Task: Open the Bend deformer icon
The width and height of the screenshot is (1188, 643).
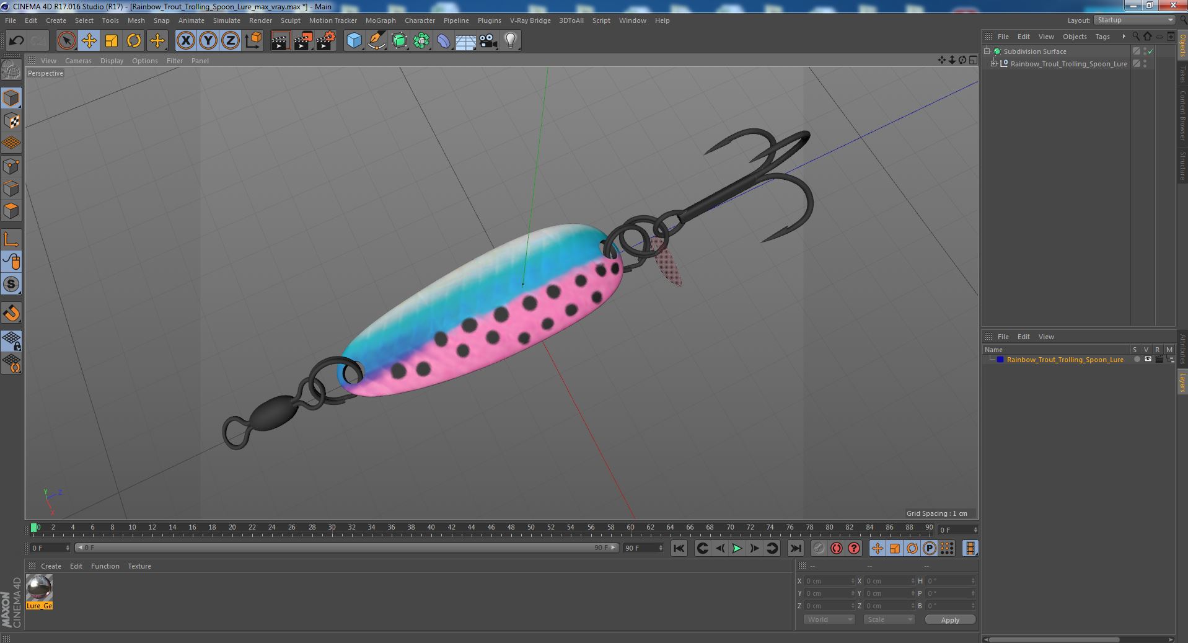Action: point(444,41)
